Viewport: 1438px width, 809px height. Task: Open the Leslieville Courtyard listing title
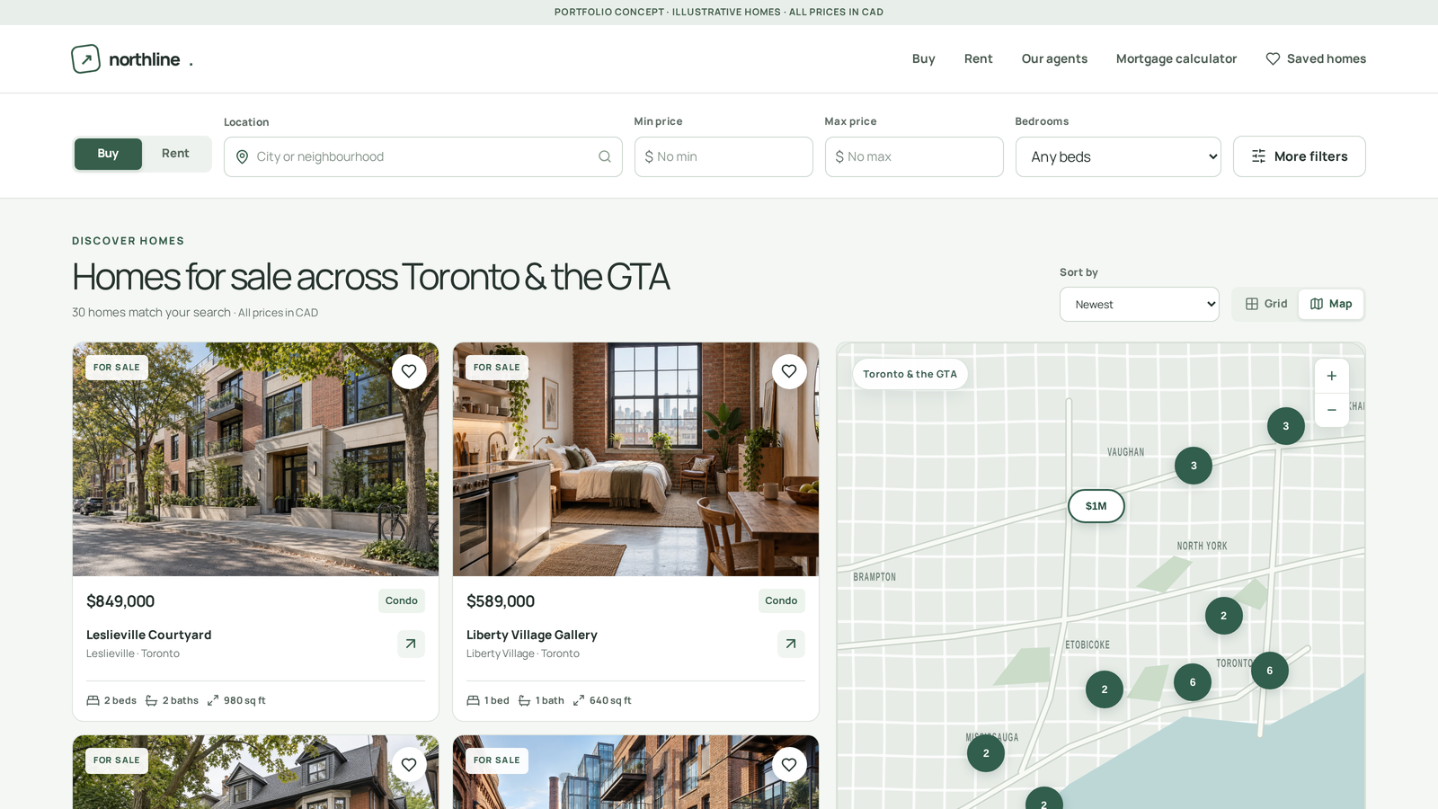click(149, 635)
